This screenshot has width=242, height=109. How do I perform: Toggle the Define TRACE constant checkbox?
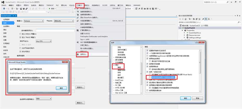(20, 37)
